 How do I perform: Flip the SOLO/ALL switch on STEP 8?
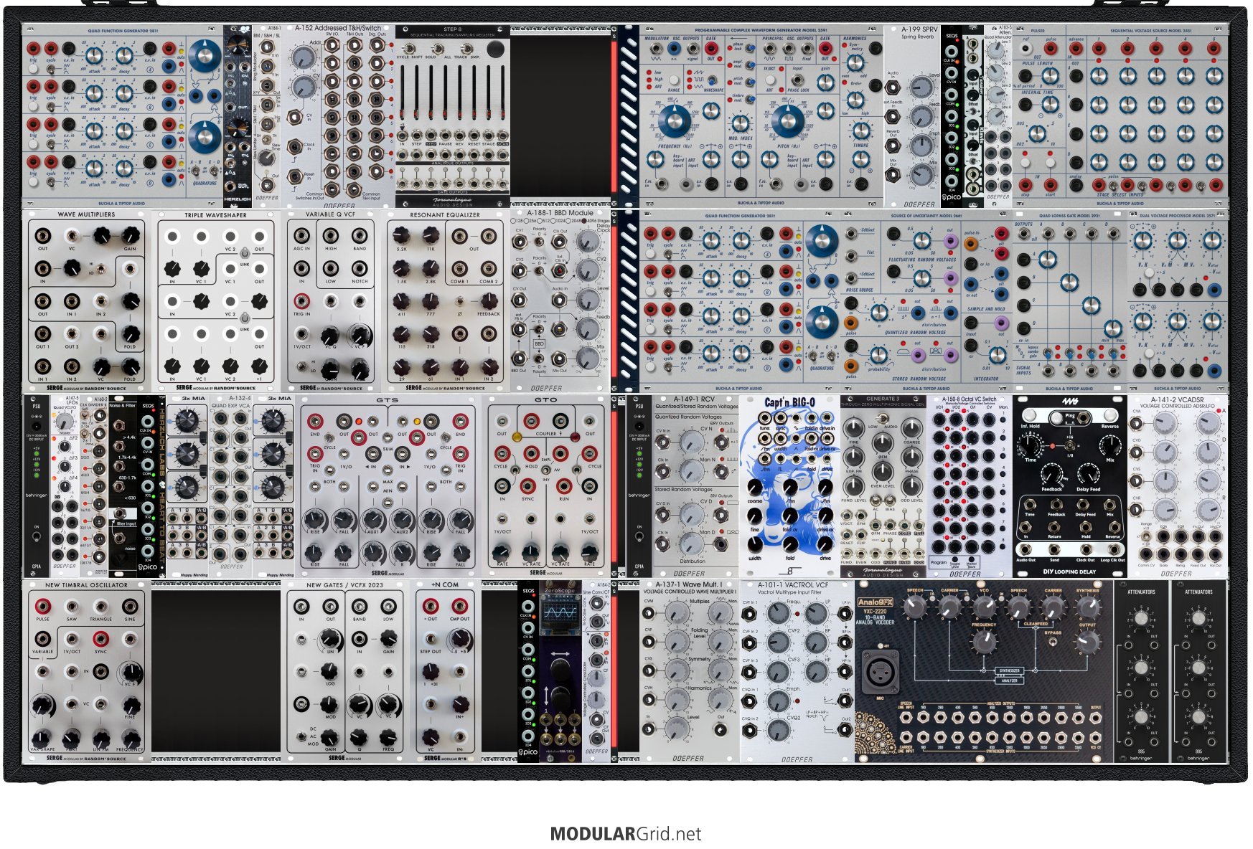pyautogui.click(x=436, y=49)
